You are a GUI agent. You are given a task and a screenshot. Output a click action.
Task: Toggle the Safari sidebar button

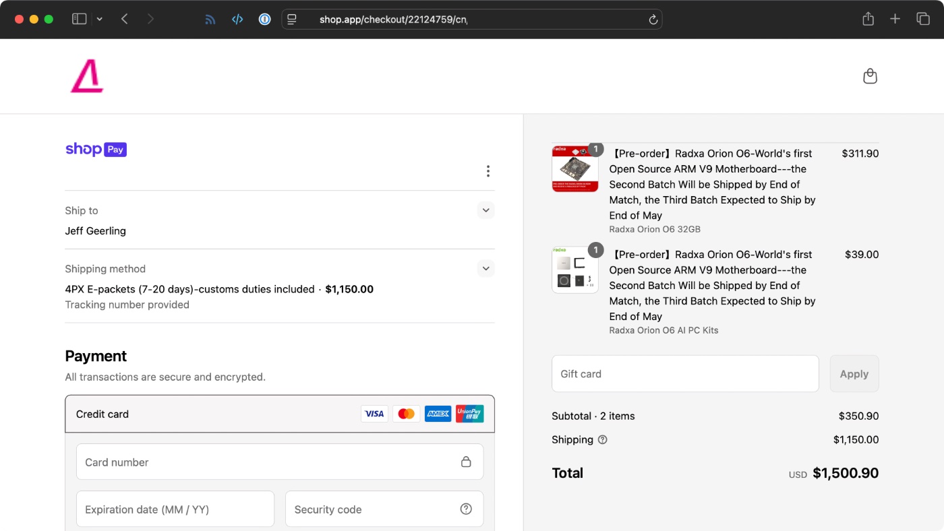tap(80, 19)
